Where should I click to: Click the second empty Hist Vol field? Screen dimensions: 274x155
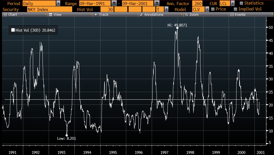tap(121, 9)
